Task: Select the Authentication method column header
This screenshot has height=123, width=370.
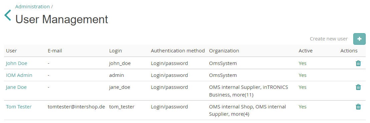Action: (x=178, y=51)
